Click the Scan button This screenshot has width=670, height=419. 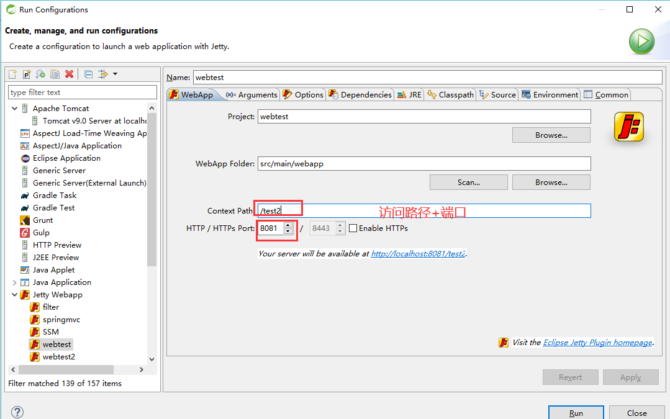[469, 182]
